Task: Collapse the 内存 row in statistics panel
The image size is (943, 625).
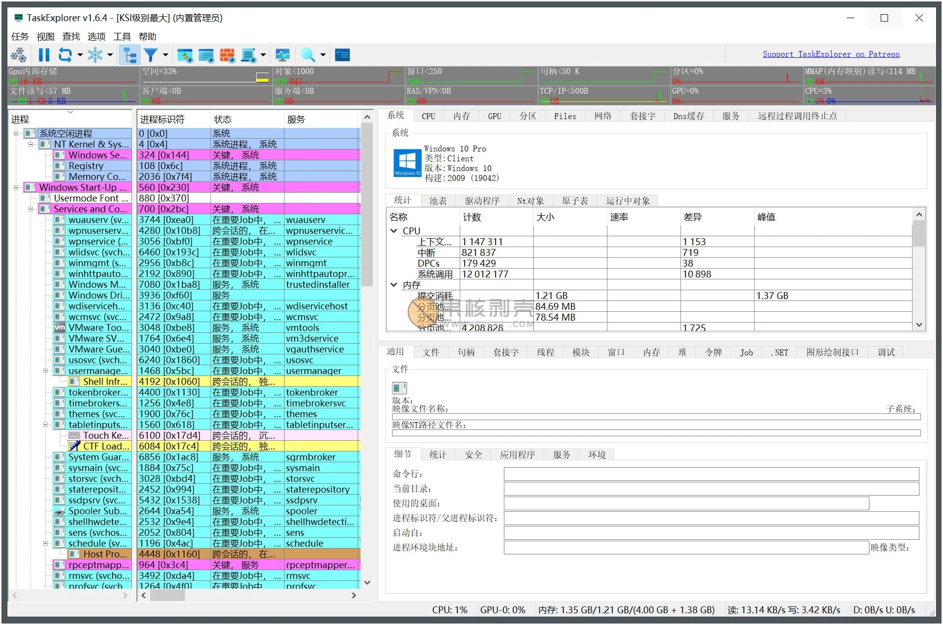Action: (394, 285)
